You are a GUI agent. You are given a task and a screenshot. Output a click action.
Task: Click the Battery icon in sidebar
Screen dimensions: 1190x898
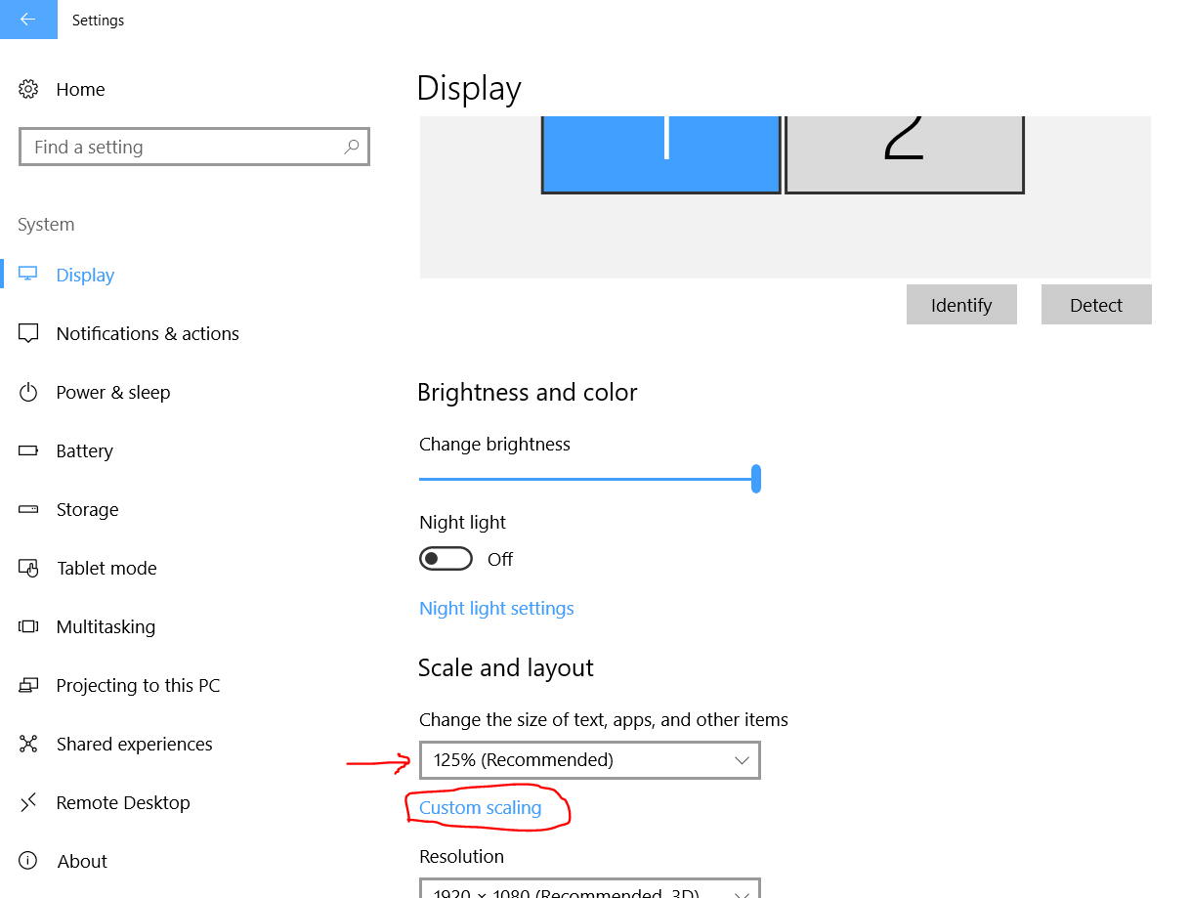point(28,451)
